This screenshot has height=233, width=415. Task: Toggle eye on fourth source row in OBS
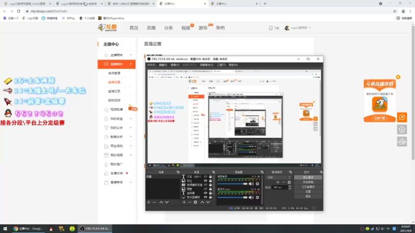coord(205,189)
